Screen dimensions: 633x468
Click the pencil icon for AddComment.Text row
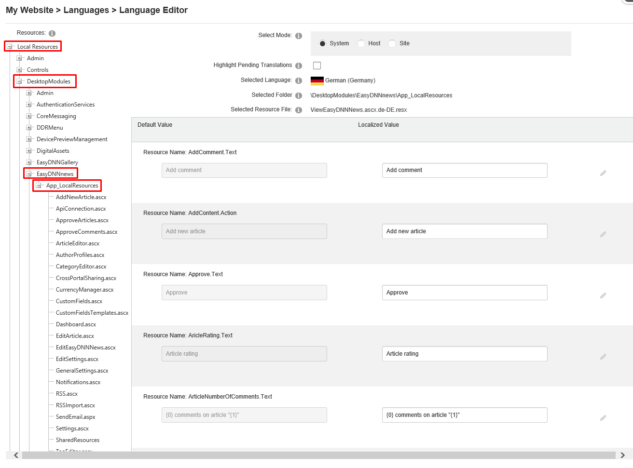coord(603,173)
